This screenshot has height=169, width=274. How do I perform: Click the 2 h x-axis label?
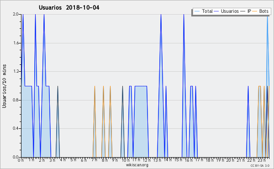click(42, 160)
